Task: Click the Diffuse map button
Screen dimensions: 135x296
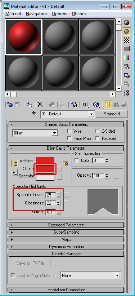Action: 59,169
